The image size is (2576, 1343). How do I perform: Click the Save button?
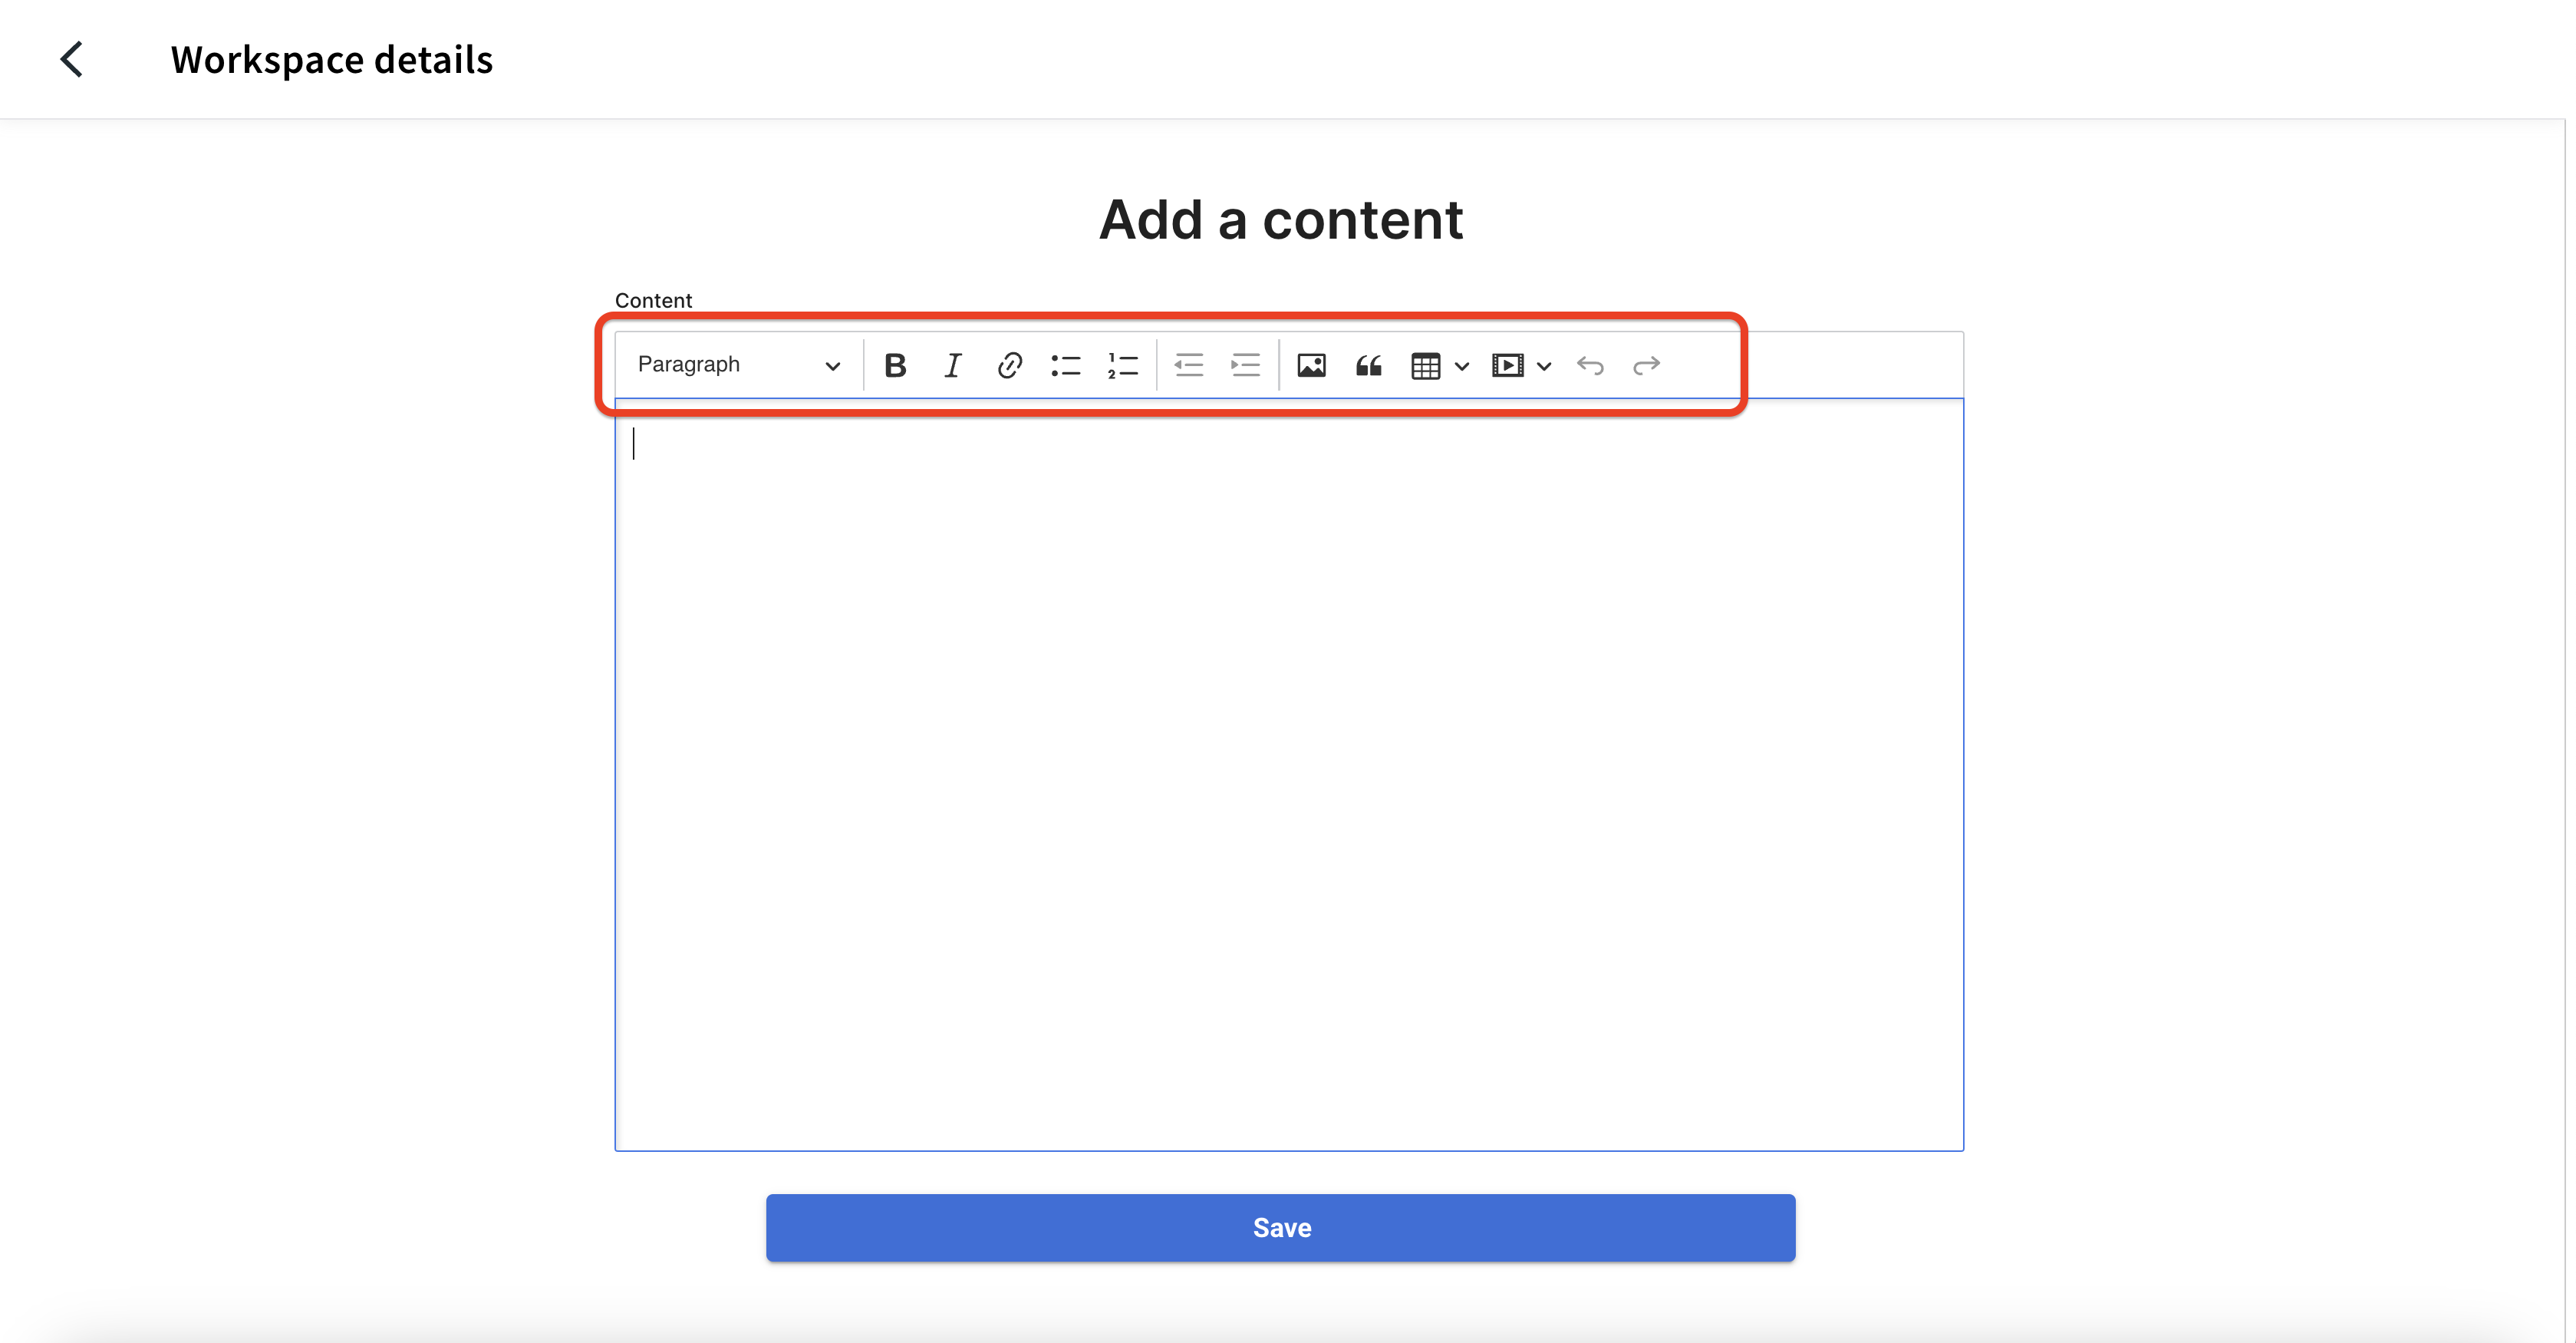click(x=1280, y=1227)
